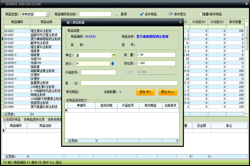Click product code 011231 in dialog
This screenshot has height=166, width=250.
90,36
